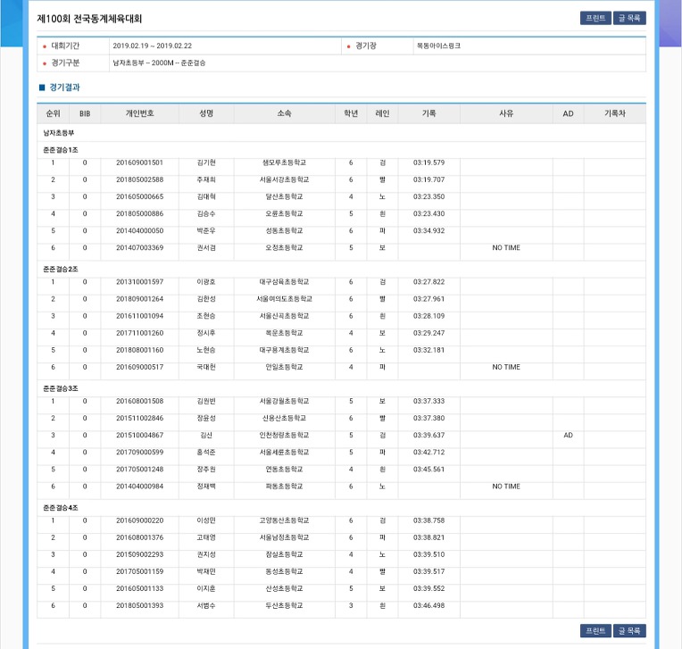Viewport: 682px width, 649px height.
Task: Click the top 글 목록 button
Action: pyautogui.click(x=629, y=18)
